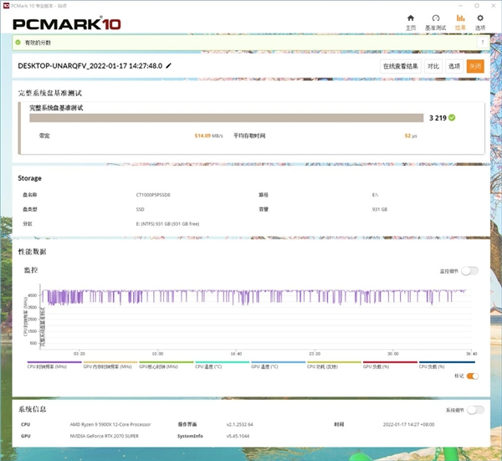
Task: Maximize the PCMark 10 window
Action: [477, 6]
